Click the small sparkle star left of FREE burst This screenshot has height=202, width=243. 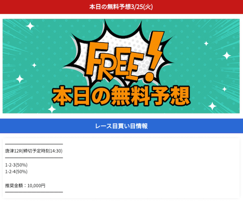(x=34, y=65)
